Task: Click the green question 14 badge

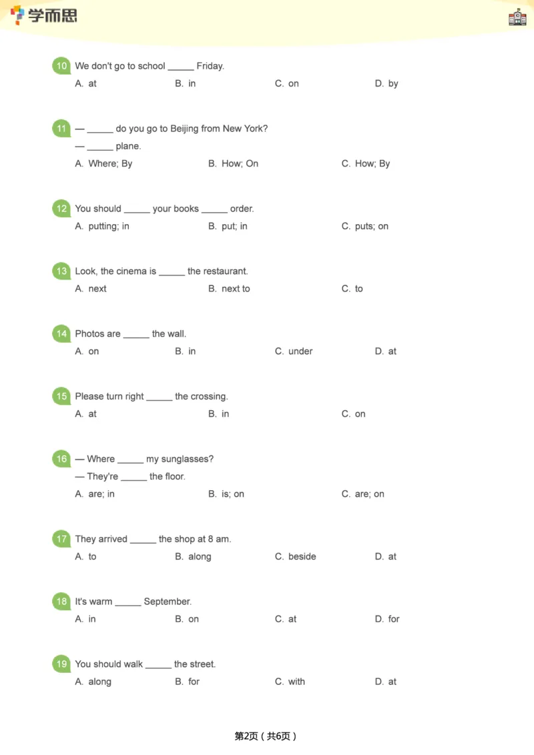Action: click(61, 333)
